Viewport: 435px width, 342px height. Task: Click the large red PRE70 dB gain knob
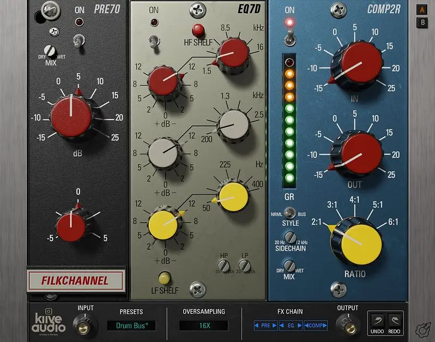click(x=71, y=117)
